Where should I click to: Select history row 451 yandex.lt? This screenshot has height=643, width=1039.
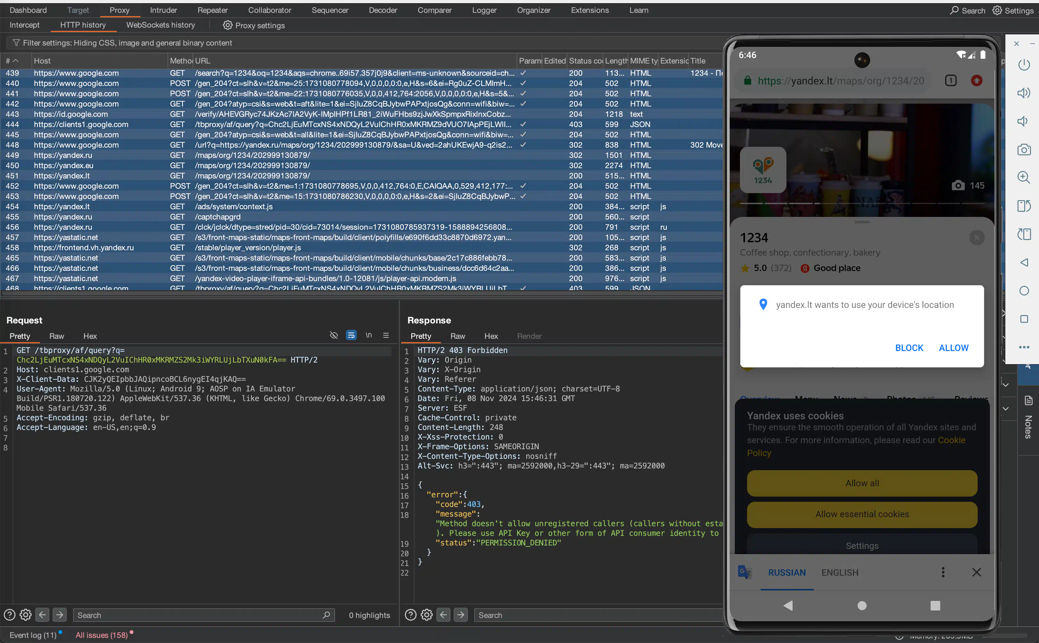tap(362, 176)
